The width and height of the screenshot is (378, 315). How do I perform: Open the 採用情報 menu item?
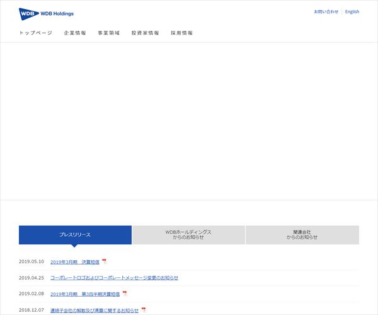point(182,33)
